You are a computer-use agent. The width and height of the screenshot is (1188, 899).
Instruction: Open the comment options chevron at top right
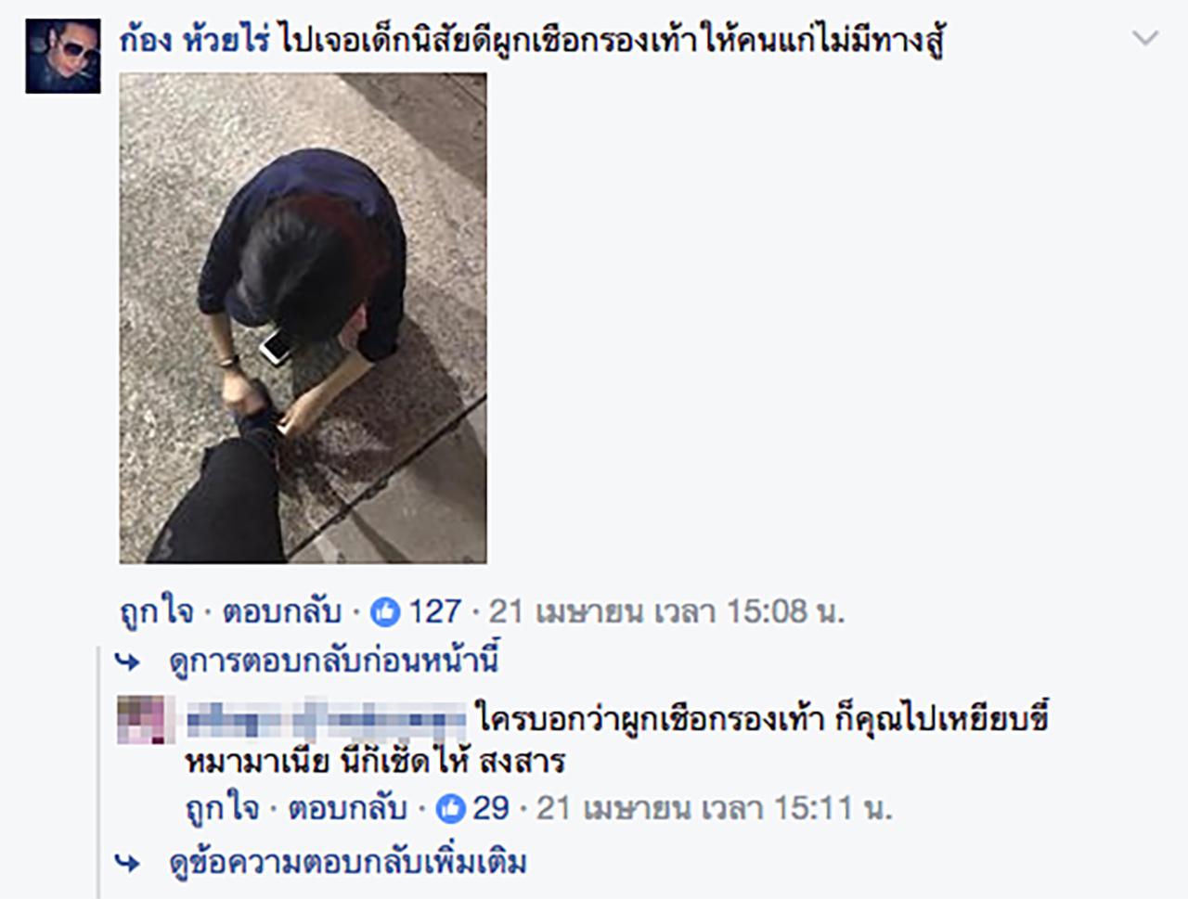click(1146, 39)
